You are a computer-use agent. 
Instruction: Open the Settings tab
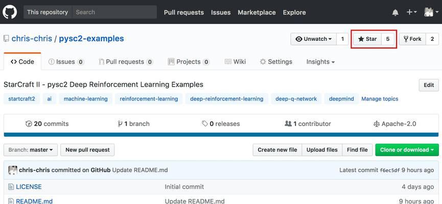click(276, 62)
